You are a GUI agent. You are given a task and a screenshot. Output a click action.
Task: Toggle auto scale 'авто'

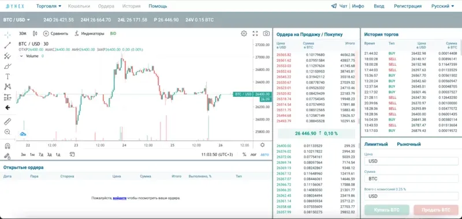coord(265,154)
